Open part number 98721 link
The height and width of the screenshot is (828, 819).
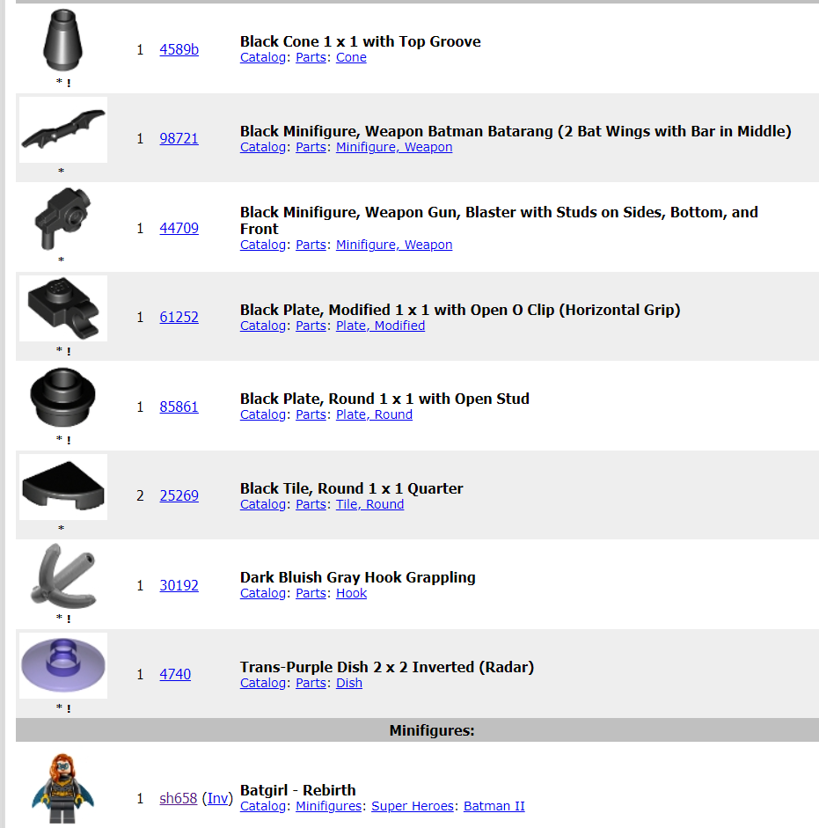point(179,138)
